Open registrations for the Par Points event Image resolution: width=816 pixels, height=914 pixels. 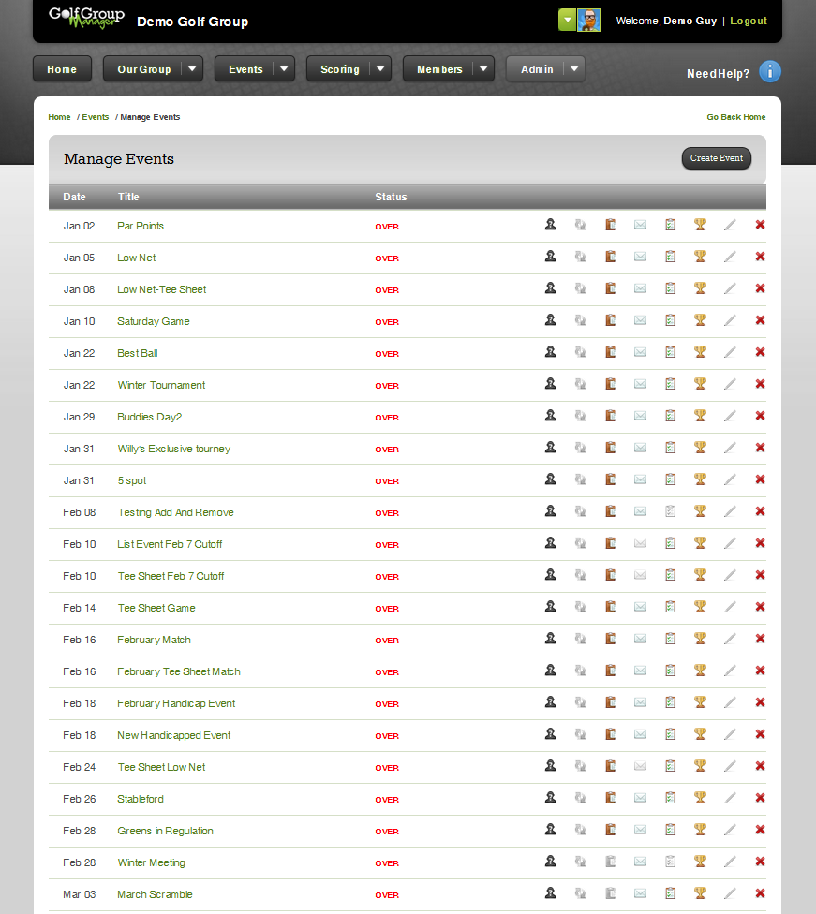pos(550,225)
